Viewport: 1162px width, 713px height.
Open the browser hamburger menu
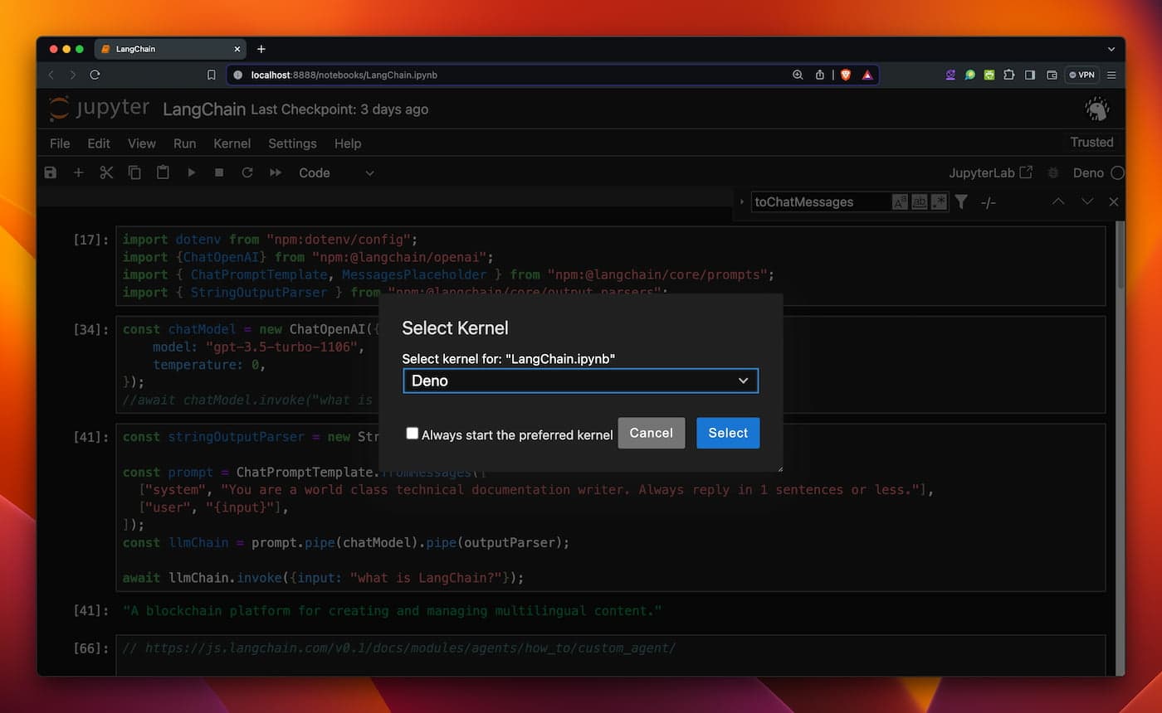point(1111,75)
